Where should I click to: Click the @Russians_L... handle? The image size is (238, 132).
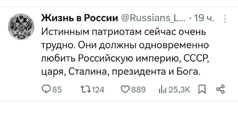click(153, 18)
